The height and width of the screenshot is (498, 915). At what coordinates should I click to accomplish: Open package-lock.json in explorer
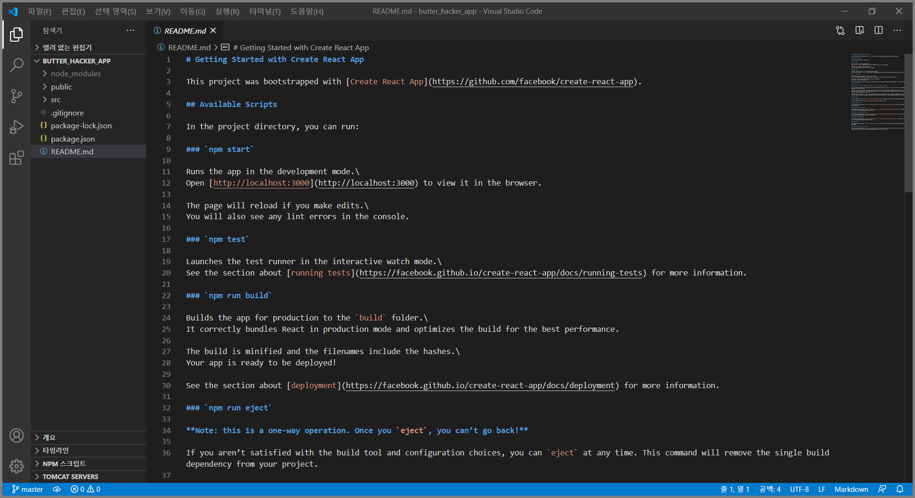(x=89, y=126)
